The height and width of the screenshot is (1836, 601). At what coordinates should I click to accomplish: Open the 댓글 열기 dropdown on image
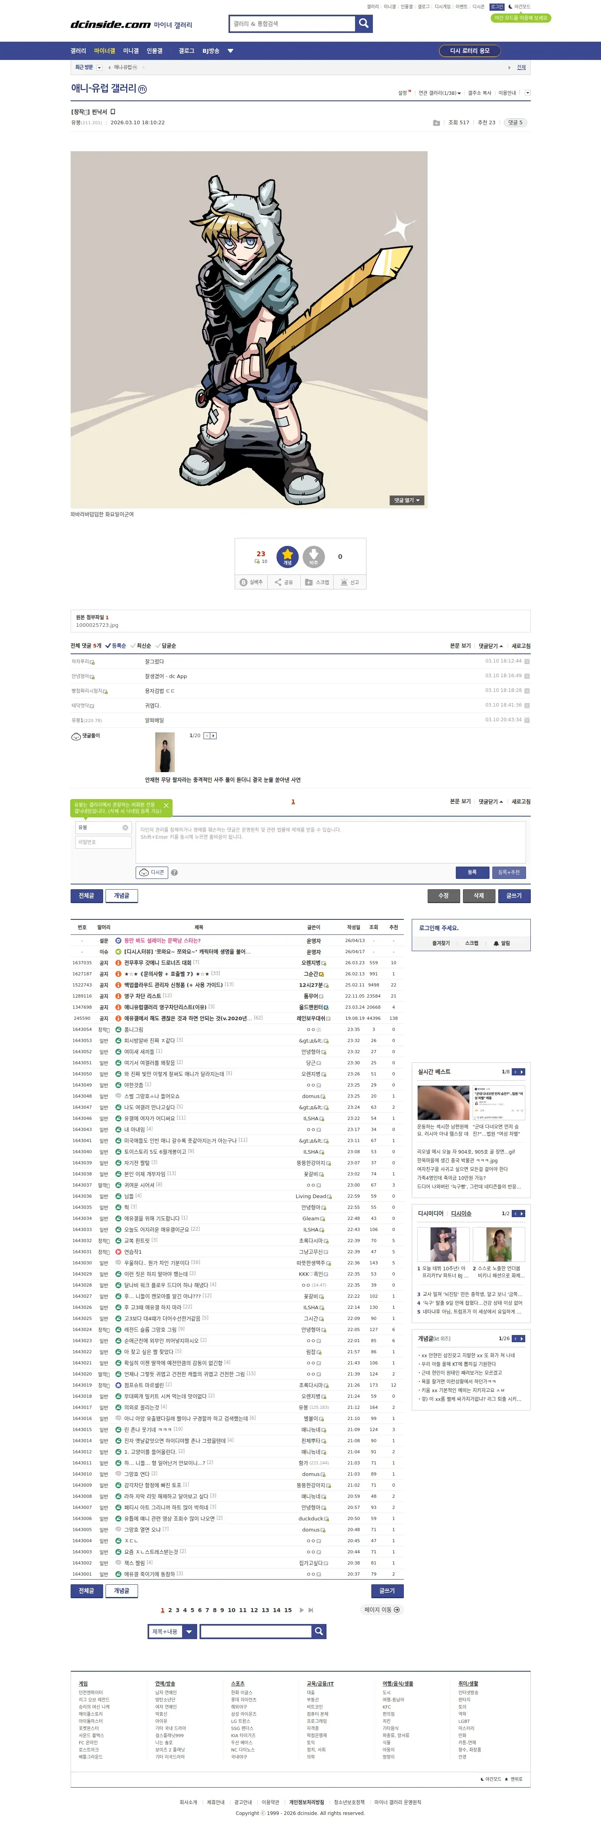pyautogui.click(x=407, y=500)
